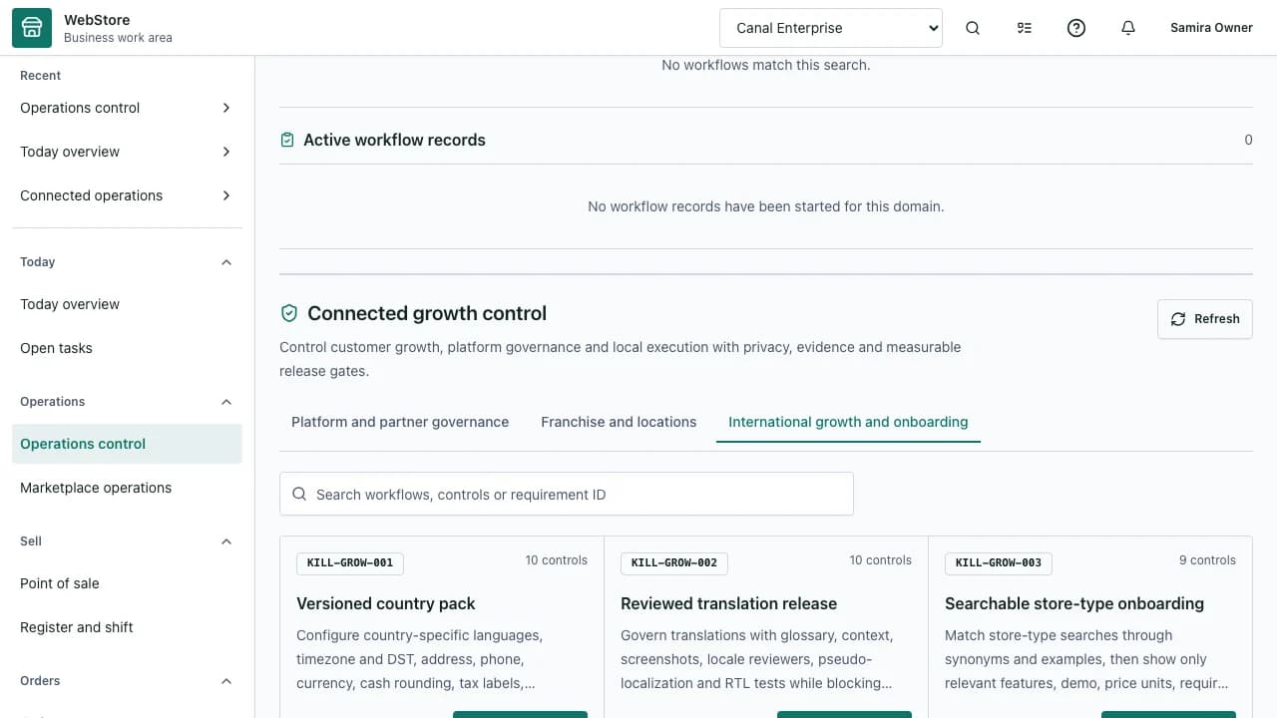The image size is (1277, 718).
Task: Open the Versioned country pack card
Action: tap(442, 627)
